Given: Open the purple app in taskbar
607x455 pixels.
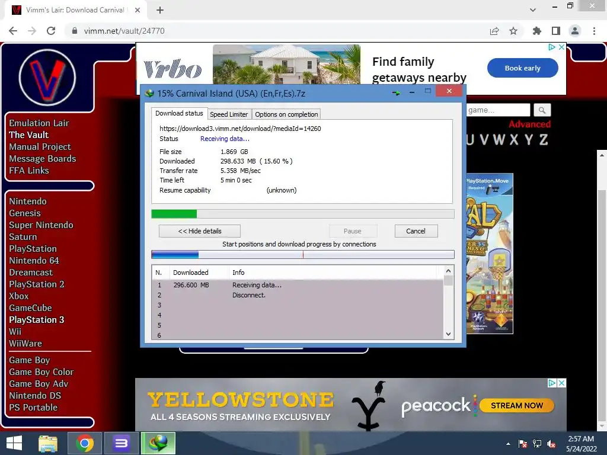Looking at the screenshot, I should pyautogui.click(x=121, y=443).
